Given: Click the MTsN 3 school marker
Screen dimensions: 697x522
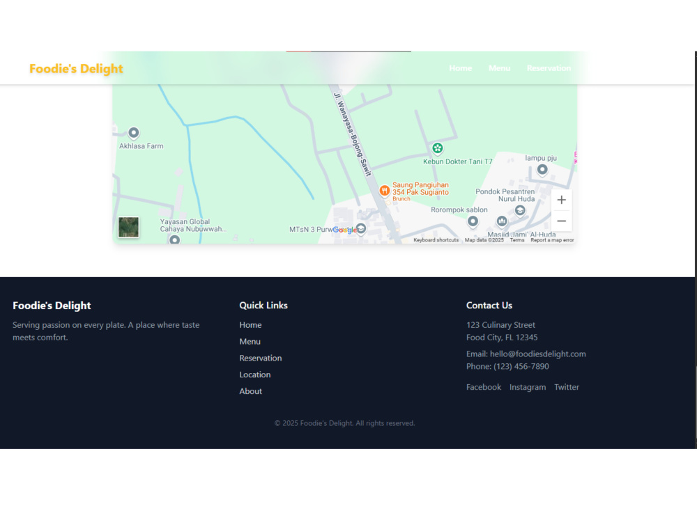Looking at the screenshot, I should point(361,228).
